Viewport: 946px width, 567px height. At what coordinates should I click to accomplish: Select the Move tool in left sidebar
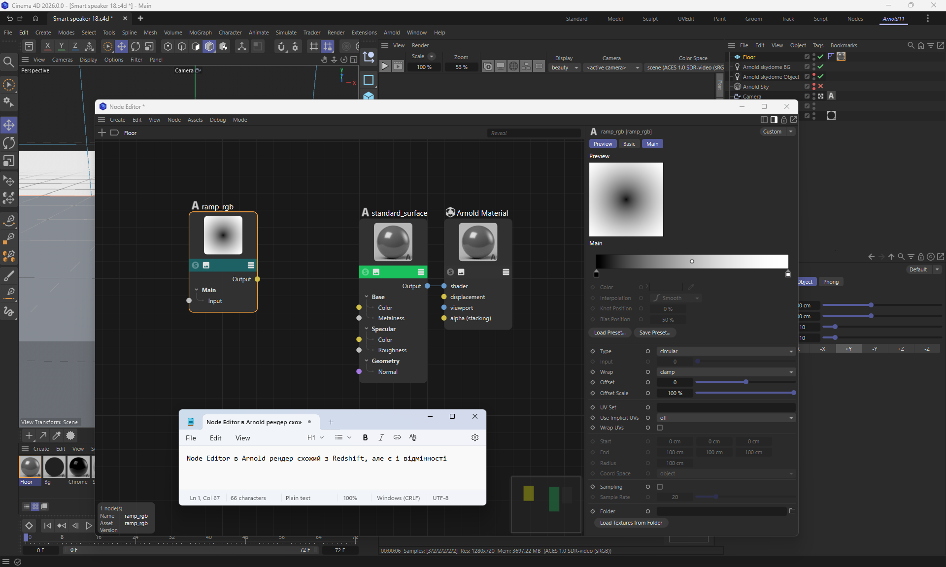click(9, 125)
